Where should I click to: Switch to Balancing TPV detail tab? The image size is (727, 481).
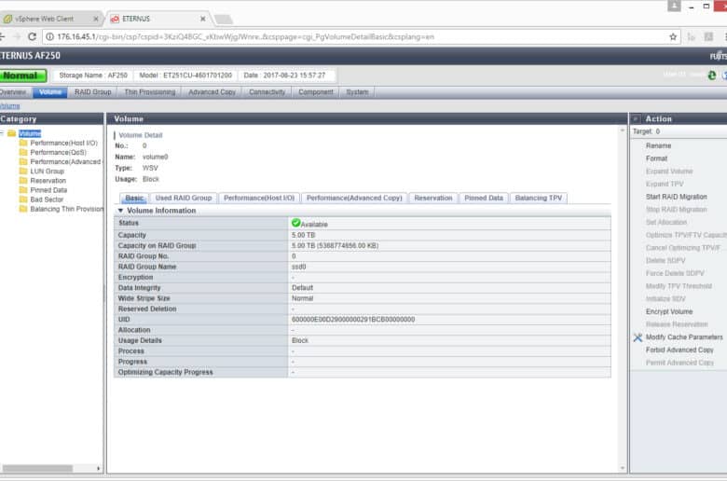[x=539, y=198]
